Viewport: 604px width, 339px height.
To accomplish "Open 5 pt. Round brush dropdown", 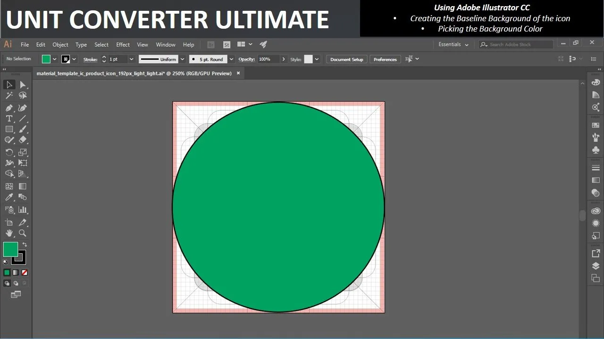I will [x=231, y=59].
